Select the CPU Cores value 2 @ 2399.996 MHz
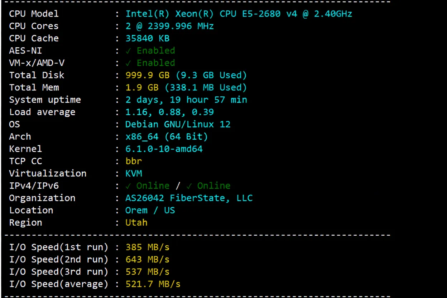447x298 pixels. [169, 26]
